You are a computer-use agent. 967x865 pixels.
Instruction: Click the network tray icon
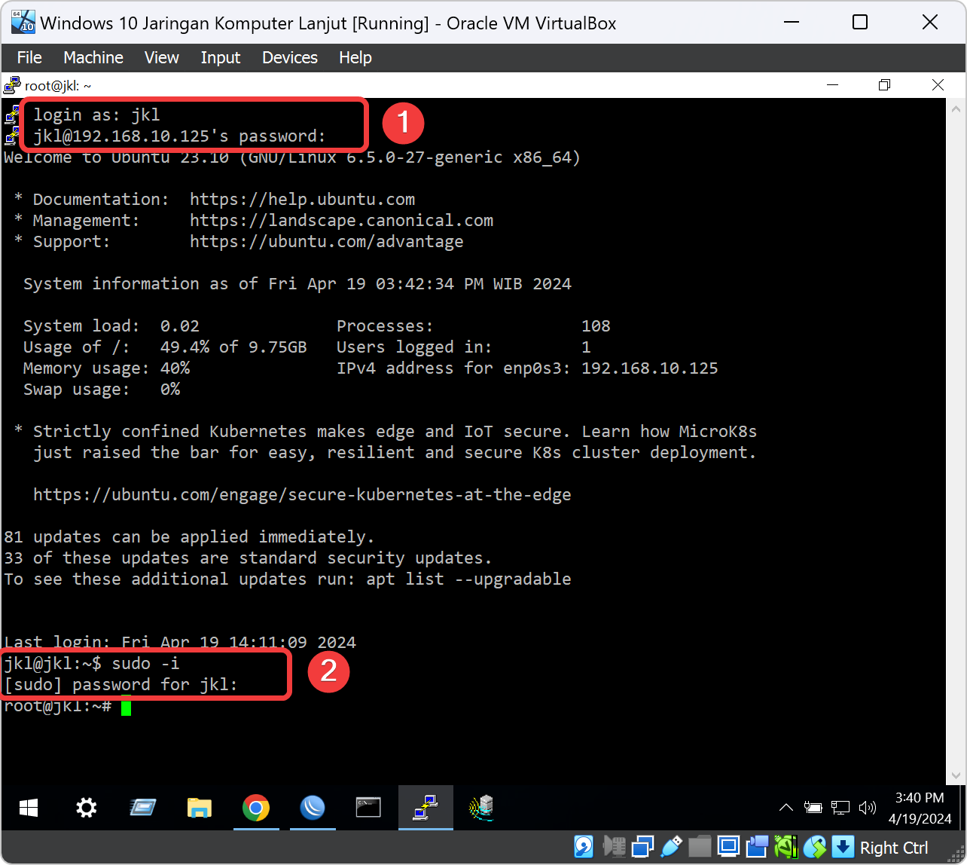coord(840,808)
